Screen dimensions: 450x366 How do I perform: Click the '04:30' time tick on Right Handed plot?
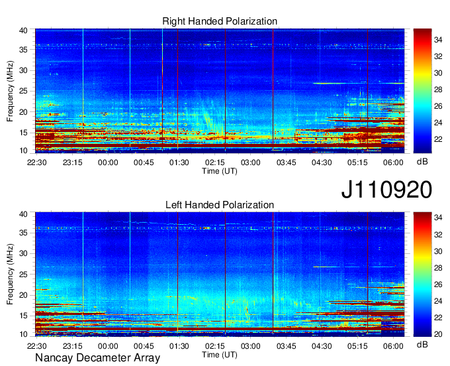click(x=322, y=162)
